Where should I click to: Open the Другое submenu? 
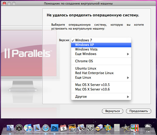[x=101, y=97]
